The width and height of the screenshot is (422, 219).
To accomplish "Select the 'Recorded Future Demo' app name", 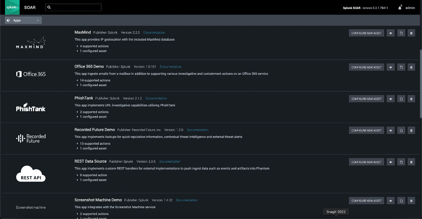I will [95, 130].
